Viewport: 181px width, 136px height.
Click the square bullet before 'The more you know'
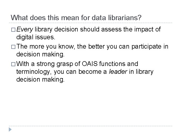[x=13, y=47]
